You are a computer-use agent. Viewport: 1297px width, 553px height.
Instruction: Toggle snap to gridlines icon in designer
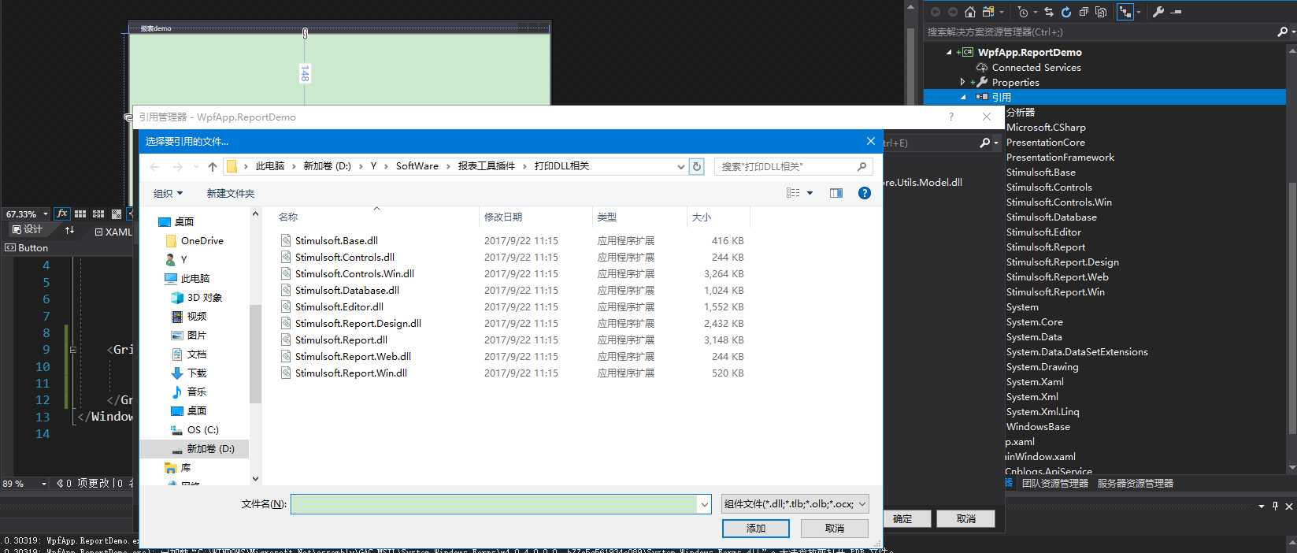pos(98,213)
